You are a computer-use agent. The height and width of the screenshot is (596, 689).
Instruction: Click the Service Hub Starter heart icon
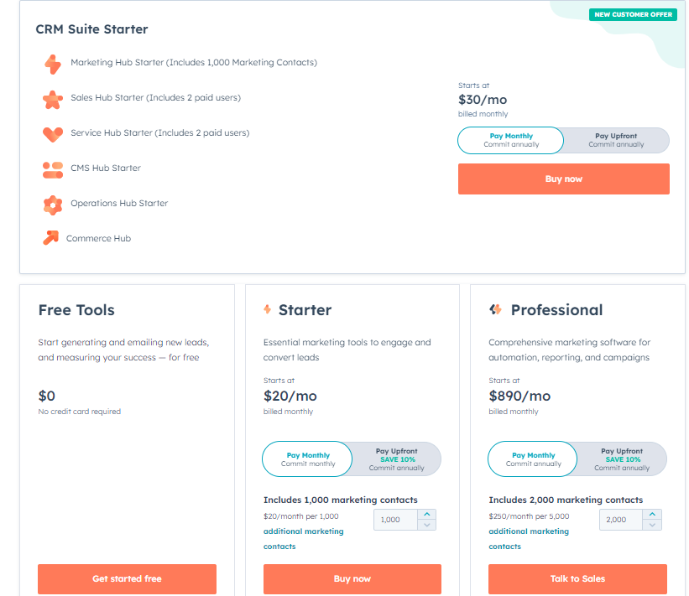click(53, 134)
